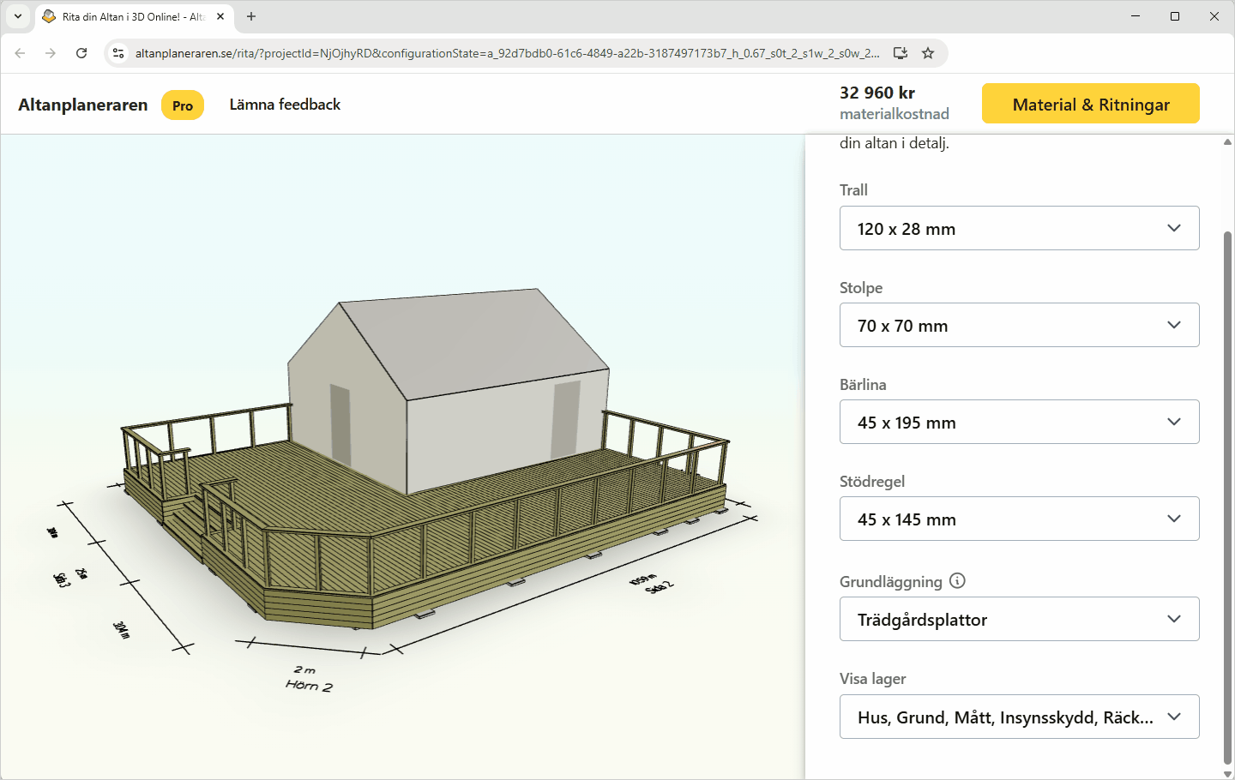Click the install app icon in address bar
Viewport: 1235px width, 780px height.
click(x=900, y=53)
